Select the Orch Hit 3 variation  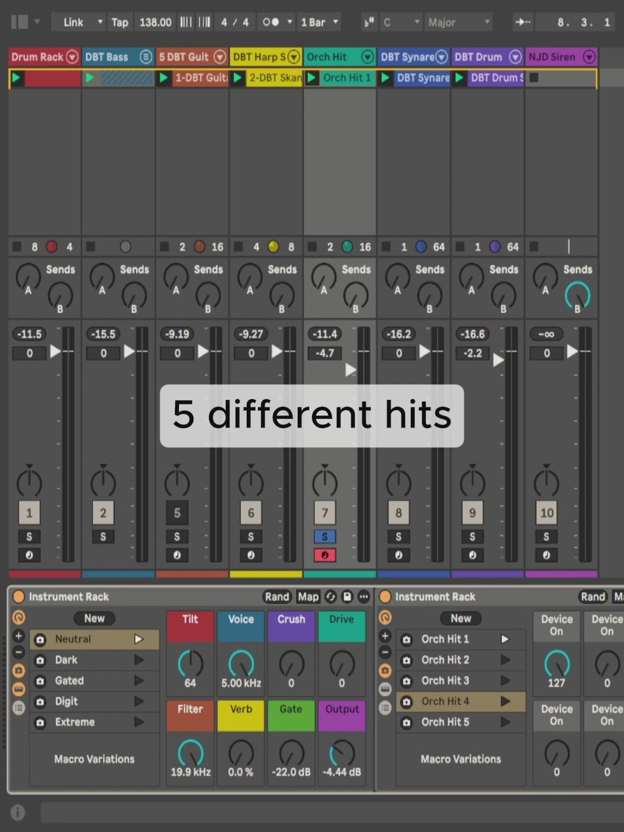[x=461, y=681]
